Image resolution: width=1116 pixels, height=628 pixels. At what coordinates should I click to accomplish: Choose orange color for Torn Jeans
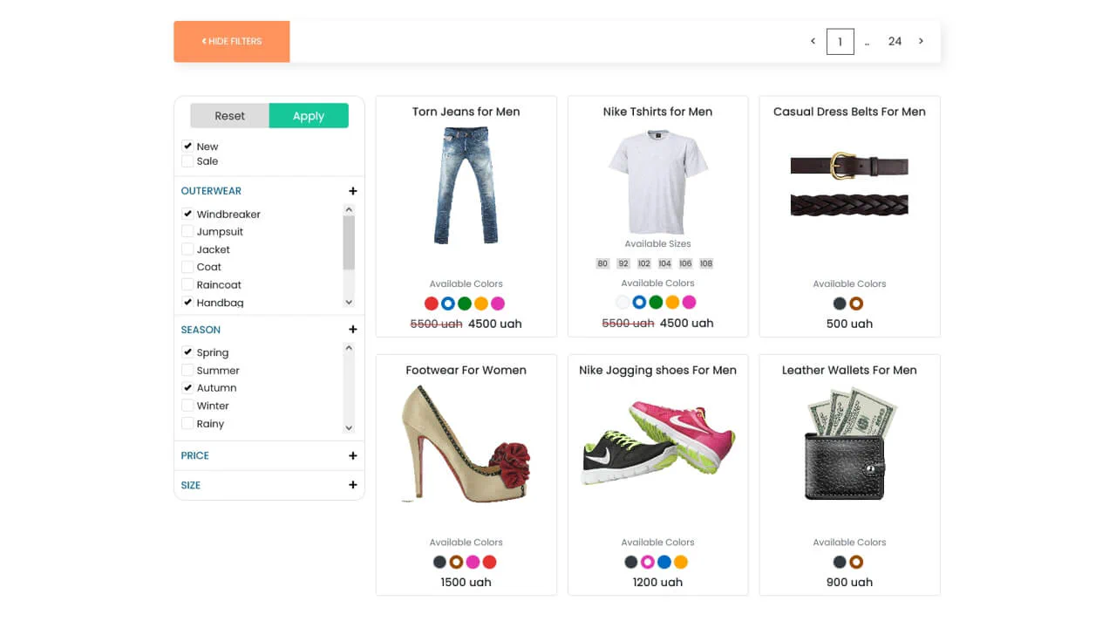[481, 304]
